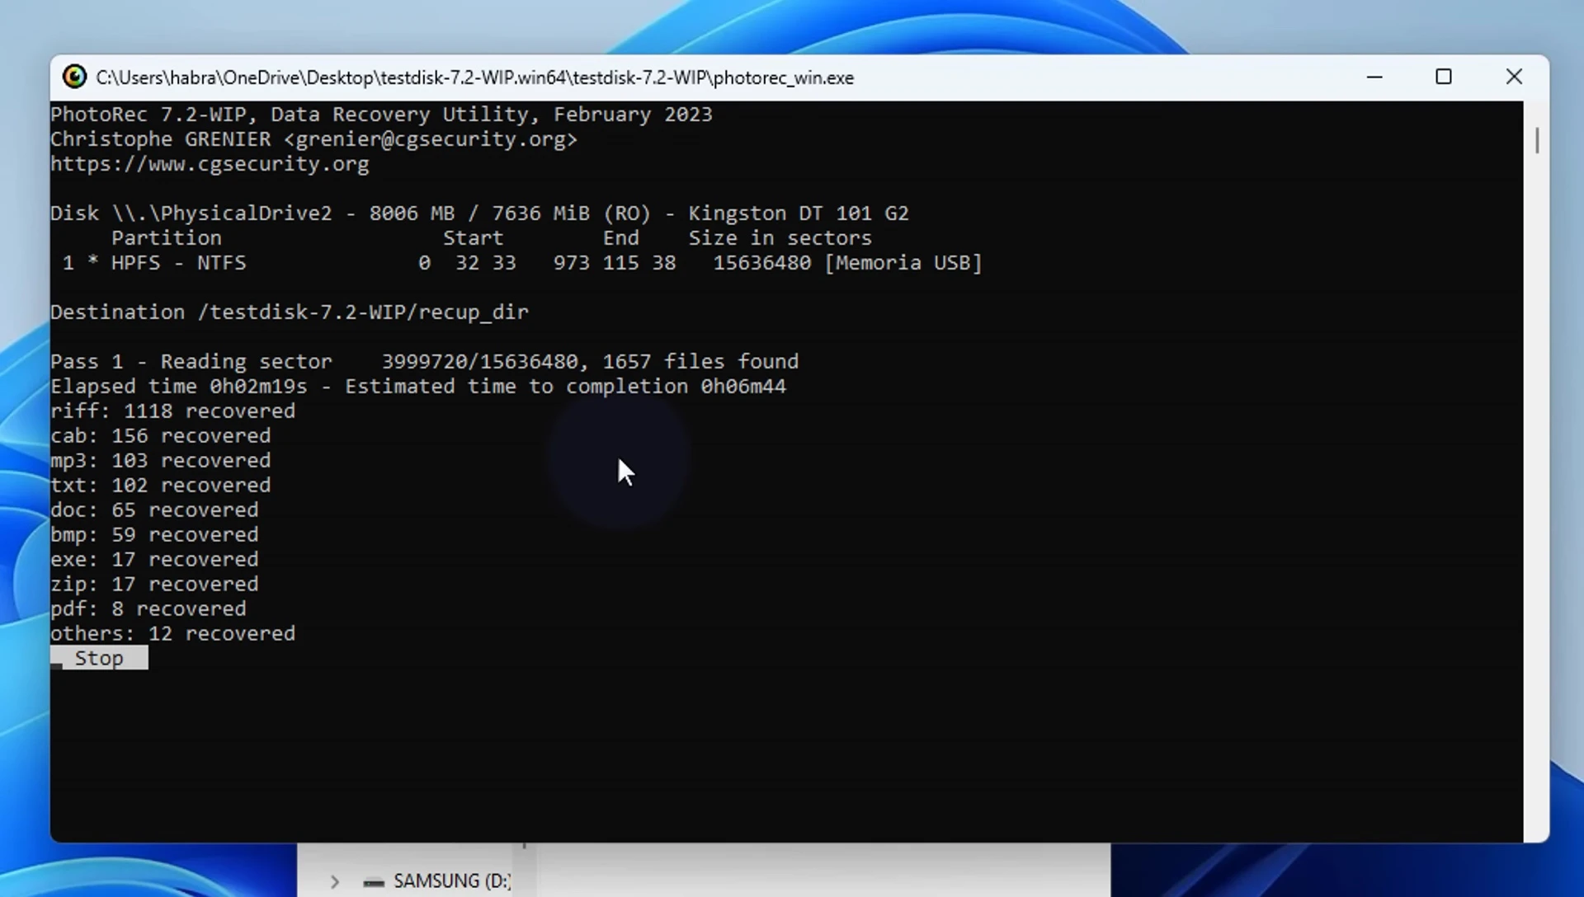Click the 'Elapsed time 0h02m19s' text
1584x897 pixels.
179,387
